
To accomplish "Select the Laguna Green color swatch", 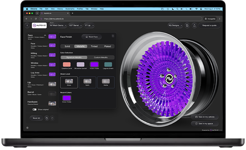I will pyautogui.click(x=108, y=64).
